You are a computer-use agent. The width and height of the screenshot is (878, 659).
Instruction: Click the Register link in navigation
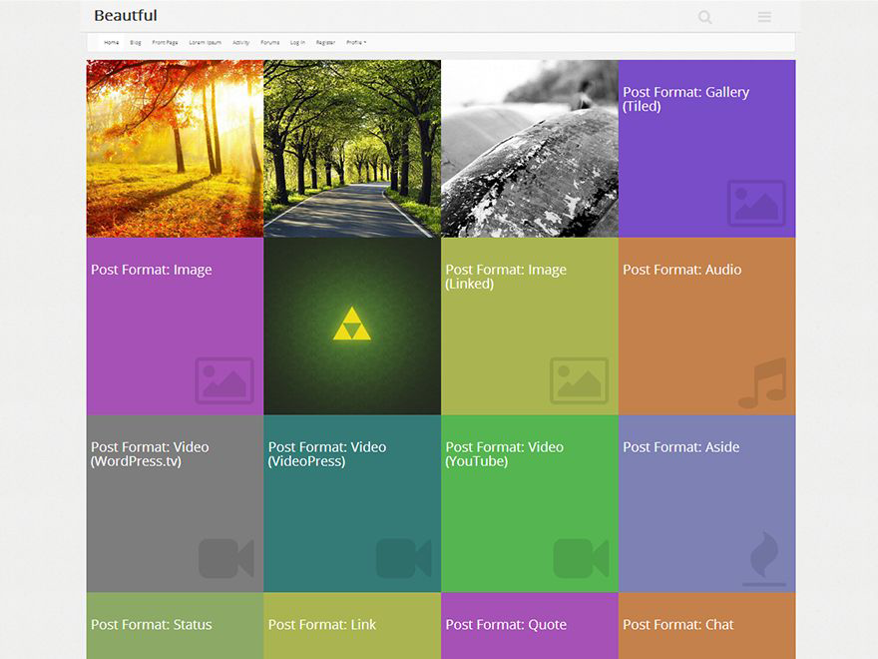325,43
